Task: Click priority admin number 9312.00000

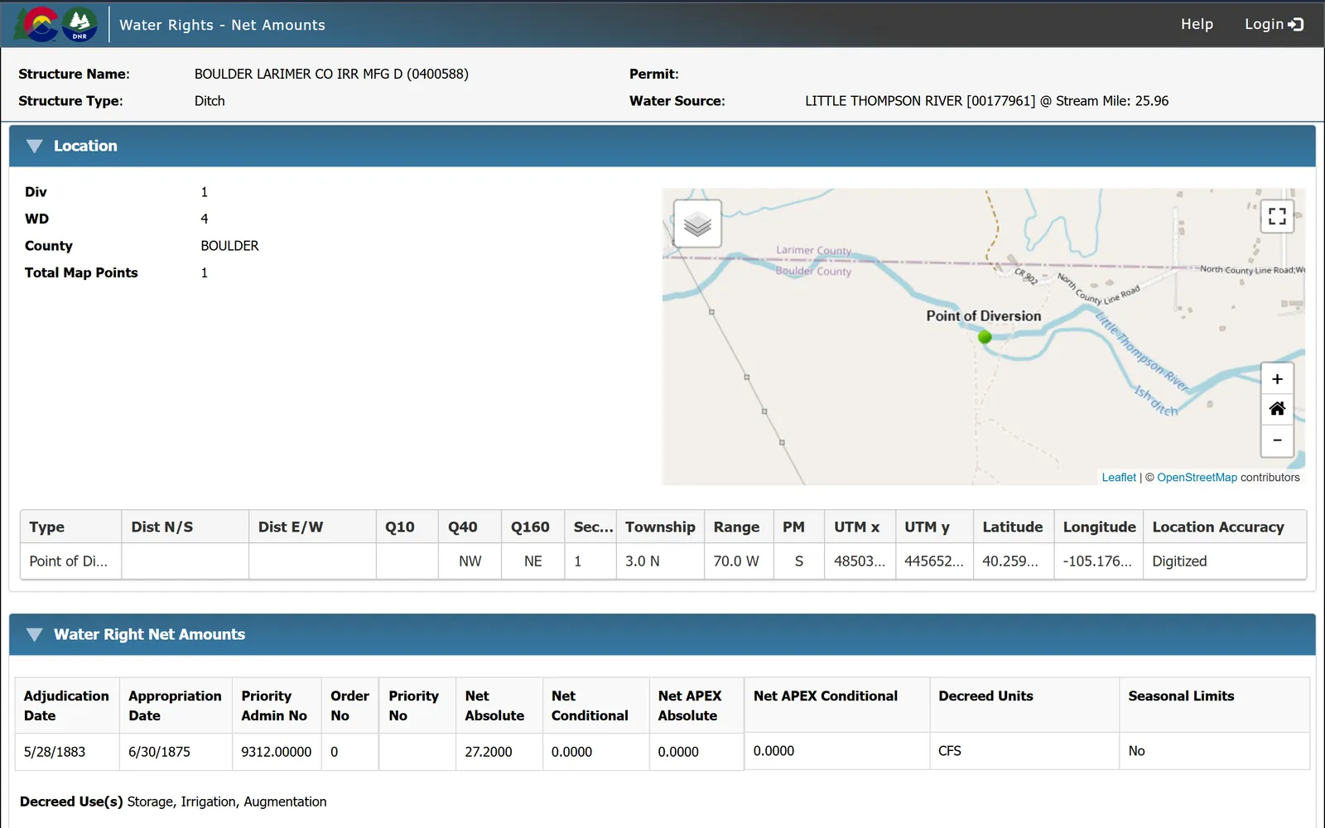Action: pyautogui.click(x=276, y=752)
